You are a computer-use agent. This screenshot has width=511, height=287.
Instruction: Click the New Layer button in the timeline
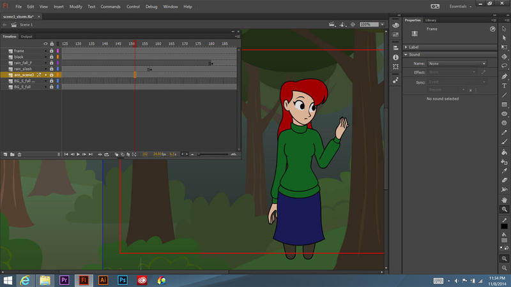click(x=5, y=154)
